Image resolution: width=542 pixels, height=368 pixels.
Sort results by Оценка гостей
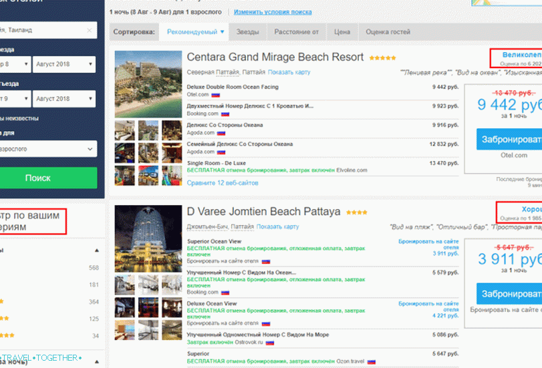click(x=388, y=32)
